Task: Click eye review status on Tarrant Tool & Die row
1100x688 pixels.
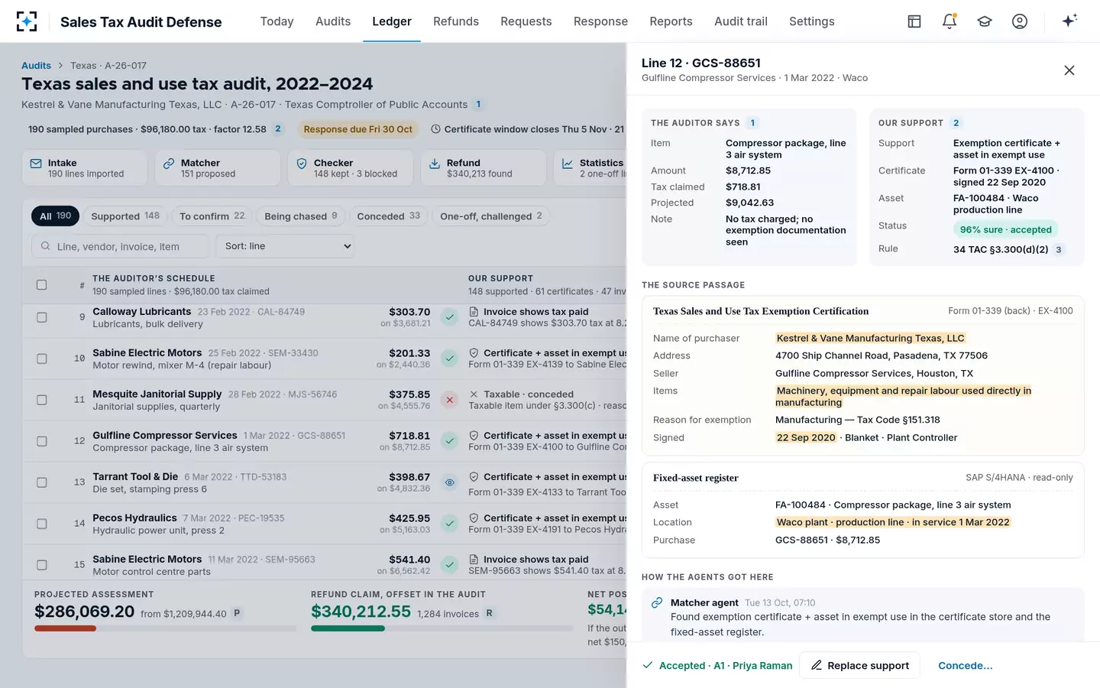Action: tap(450, 482)
